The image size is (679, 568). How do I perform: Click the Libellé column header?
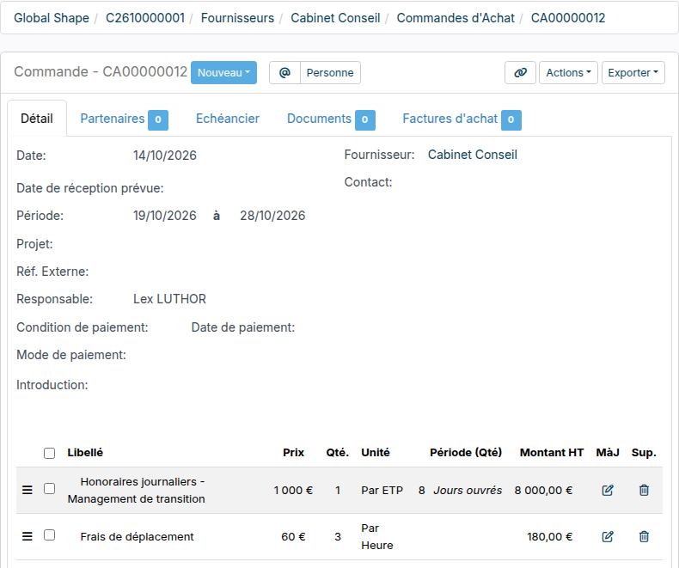(85, 453)
